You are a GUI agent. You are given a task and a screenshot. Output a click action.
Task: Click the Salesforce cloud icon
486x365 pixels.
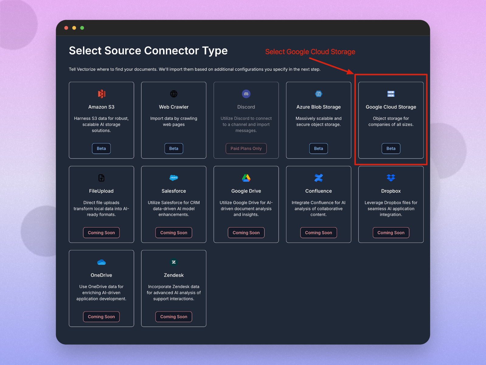(x=174, y=178)
